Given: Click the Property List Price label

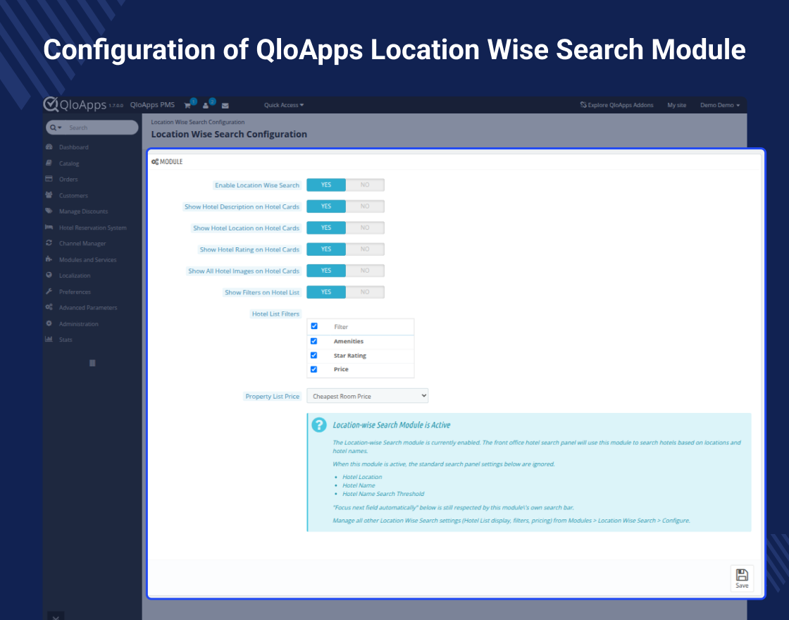Looking at the screenshot, I should [x=272, y=396].
